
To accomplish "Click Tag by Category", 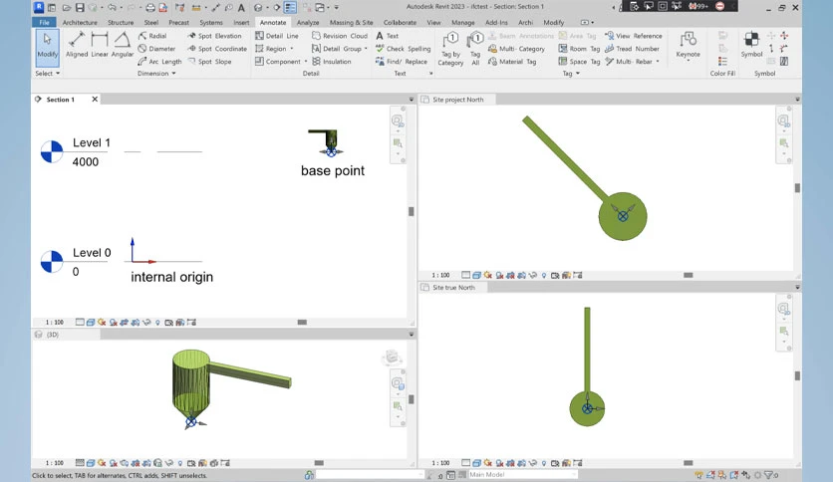I will (450, 49).
